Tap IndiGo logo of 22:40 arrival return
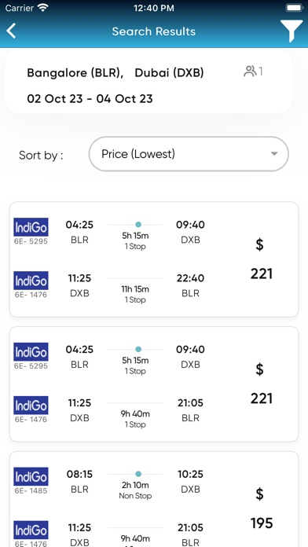Viewport: 308px width, 547px height. [x=31, y=281]
